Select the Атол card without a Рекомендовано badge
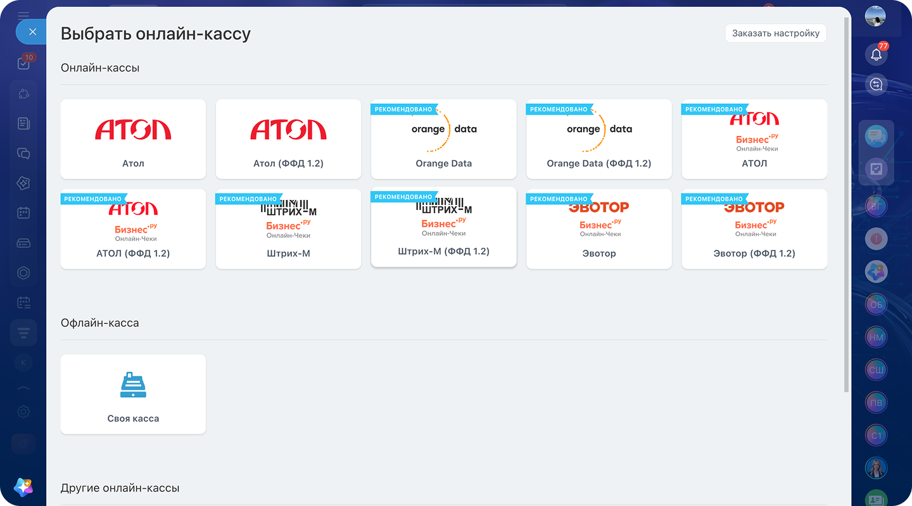 (133, 139)
